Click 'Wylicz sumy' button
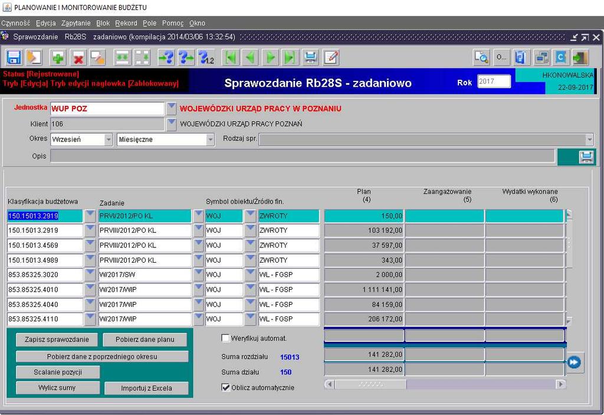The image size is (604, 415). pos(57,388)
